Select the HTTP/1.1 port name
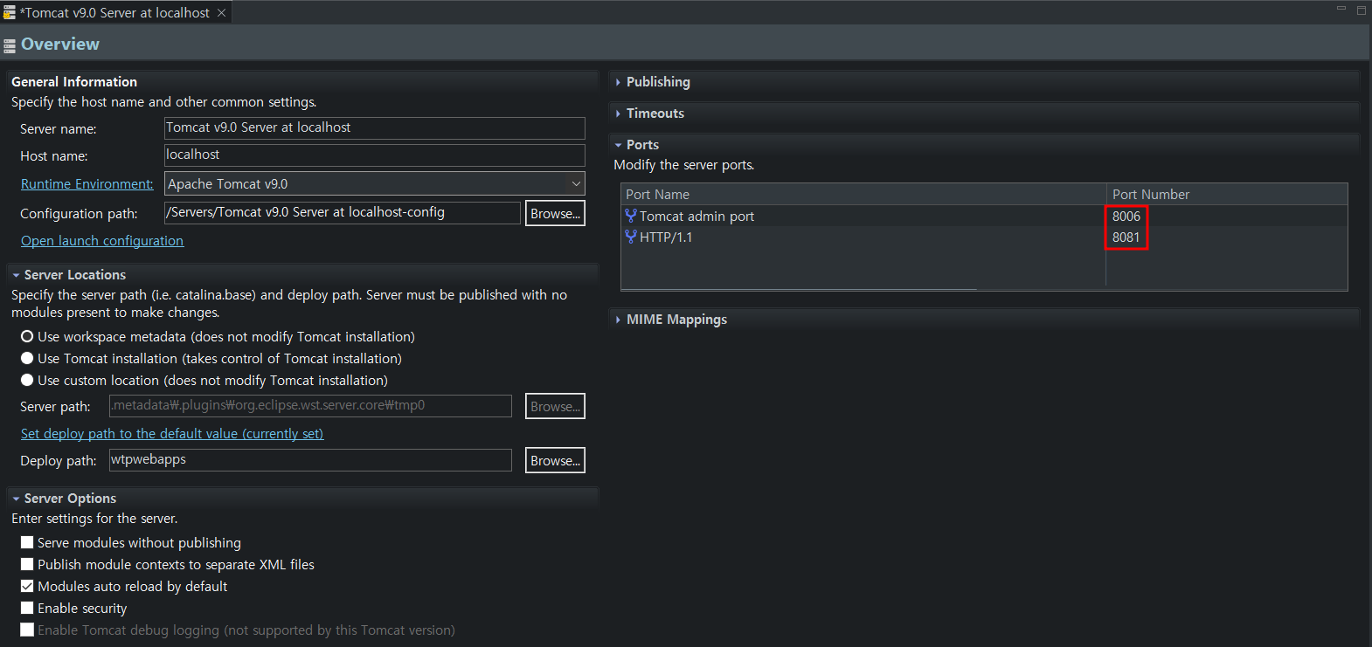Viewport: 1372px width, 647px height. (666, 237)
